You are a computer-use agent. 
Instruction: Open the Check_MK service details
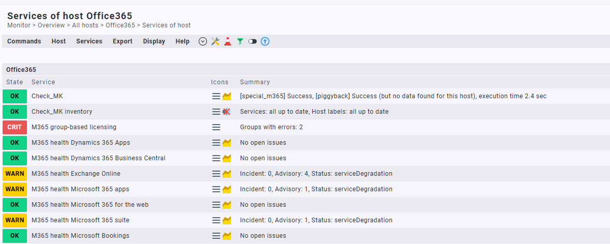pos(47,96)
